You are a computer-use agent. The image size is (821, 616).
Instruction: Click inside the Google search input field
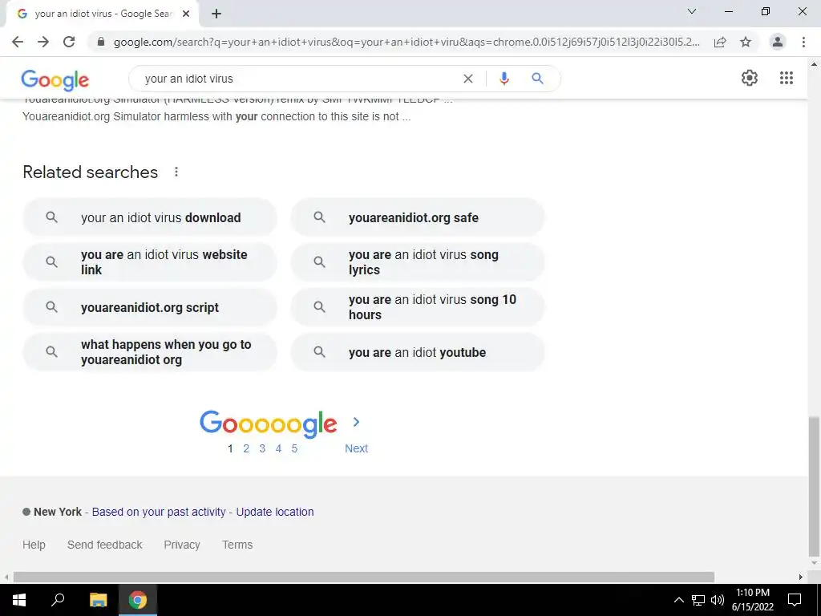[x=298, y=79]
